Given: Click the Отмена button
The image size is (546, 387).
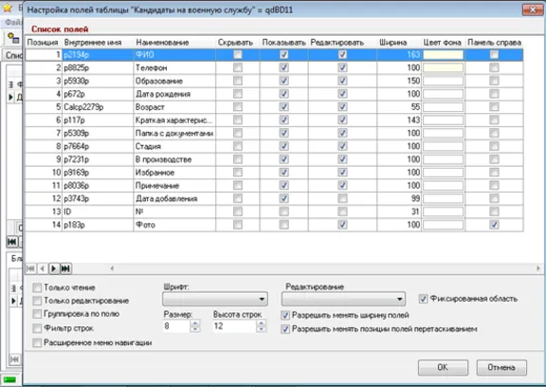Looking at the screenshot, I should pos(501,367).
